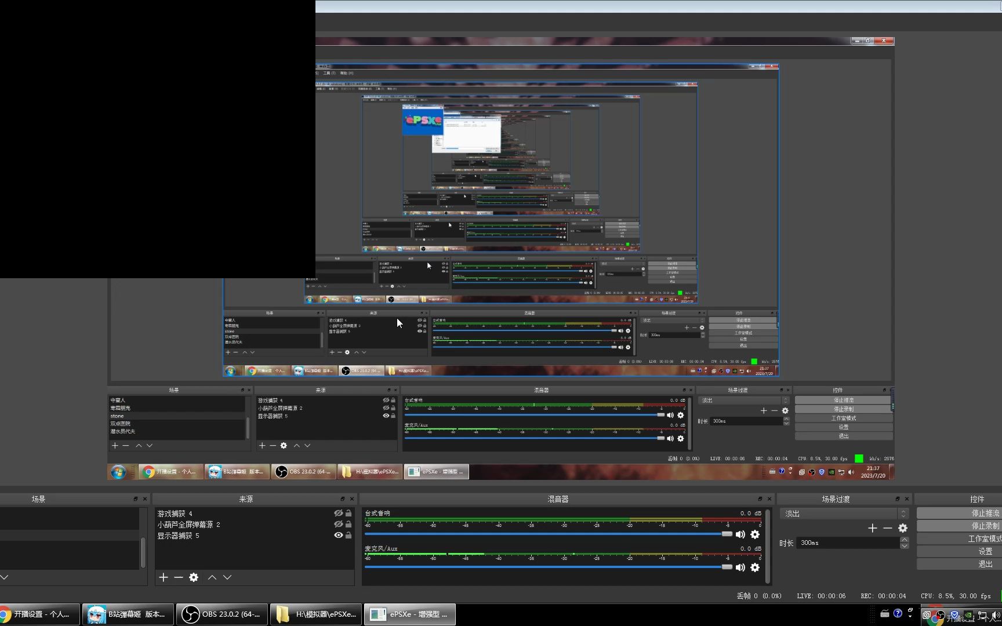Close the 混音器 dock panel
The height and width of the screenshot is (626, 1002).
click(769, 499)
